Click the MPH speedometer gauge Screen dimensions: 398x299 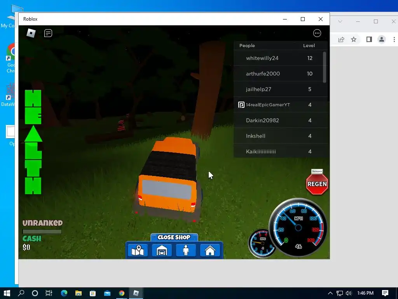[298, 227]
